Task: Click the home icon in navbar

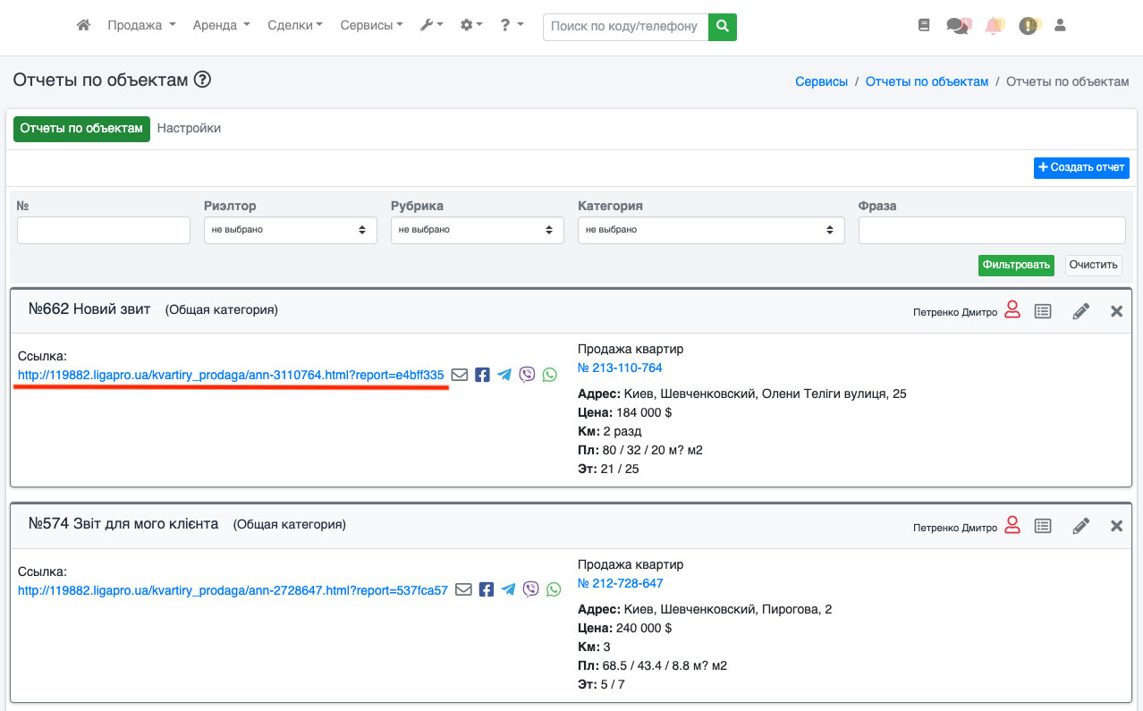Action: click(x=83, y=26)
